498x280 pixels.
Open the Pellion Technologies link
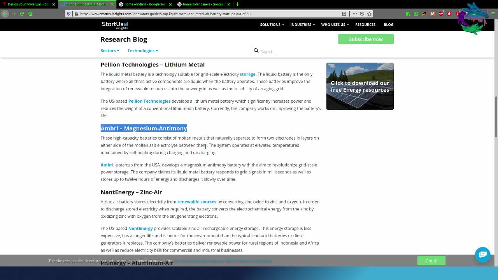click(149, 101)
